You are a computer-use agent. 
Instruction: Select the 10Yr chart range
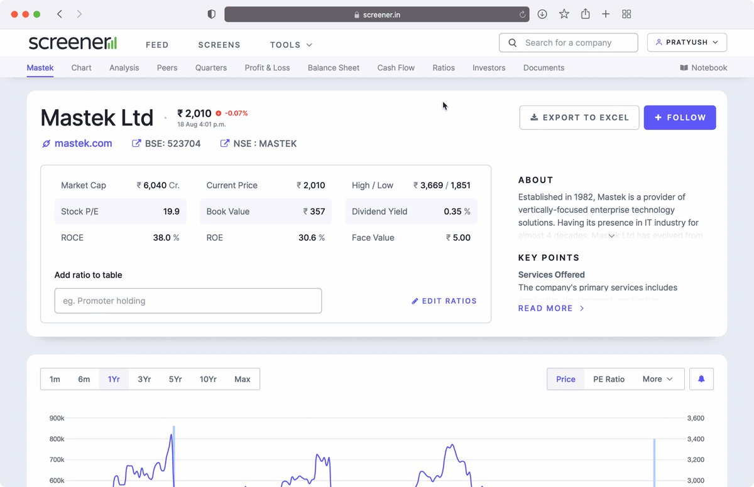point(208,379)
